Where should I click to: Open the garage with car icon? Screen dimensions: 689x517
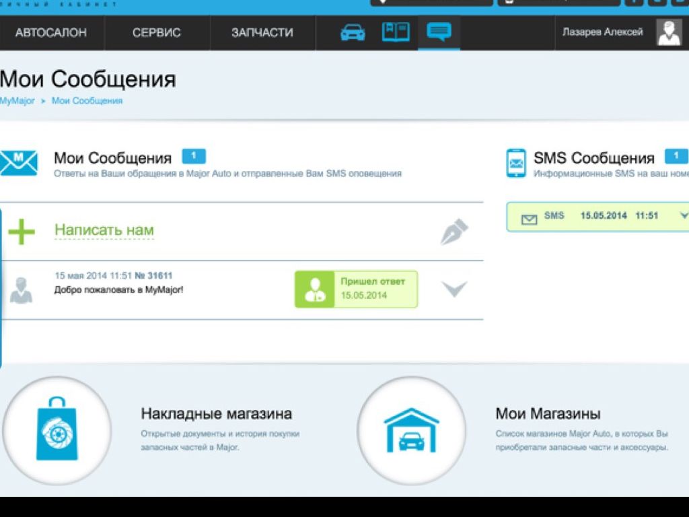click(411, 430)
